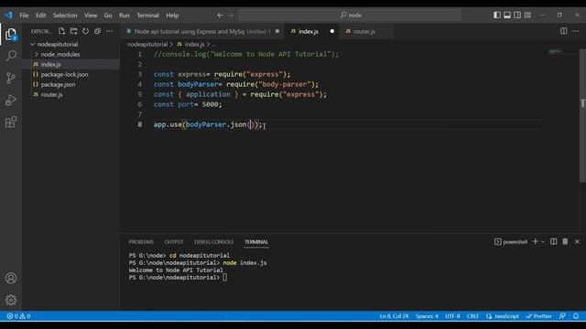This screenshot has height=329, width=586.
Task: Create a new folder in Explorer
Action: (x=73, y=31)
